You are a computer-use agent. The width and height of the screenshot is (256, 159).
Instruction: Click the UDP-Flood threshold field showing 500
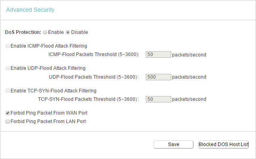pyautogui.click(x=158, y=77)
